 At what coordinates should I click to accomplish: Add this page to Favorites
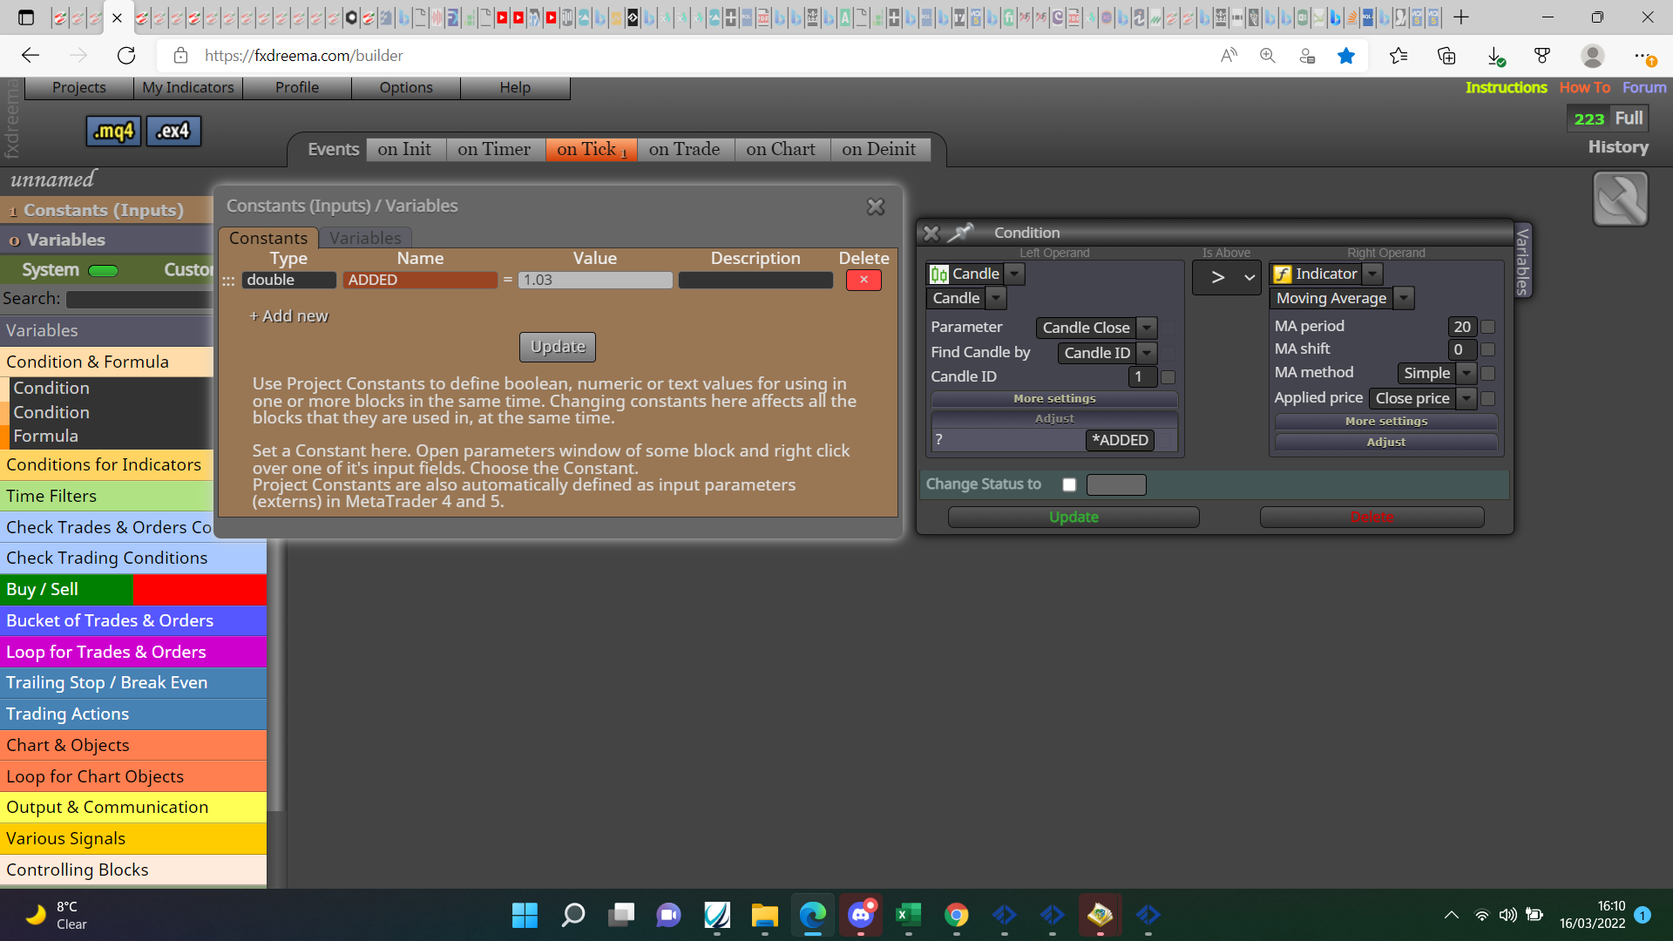click(x=1346, y=56)
